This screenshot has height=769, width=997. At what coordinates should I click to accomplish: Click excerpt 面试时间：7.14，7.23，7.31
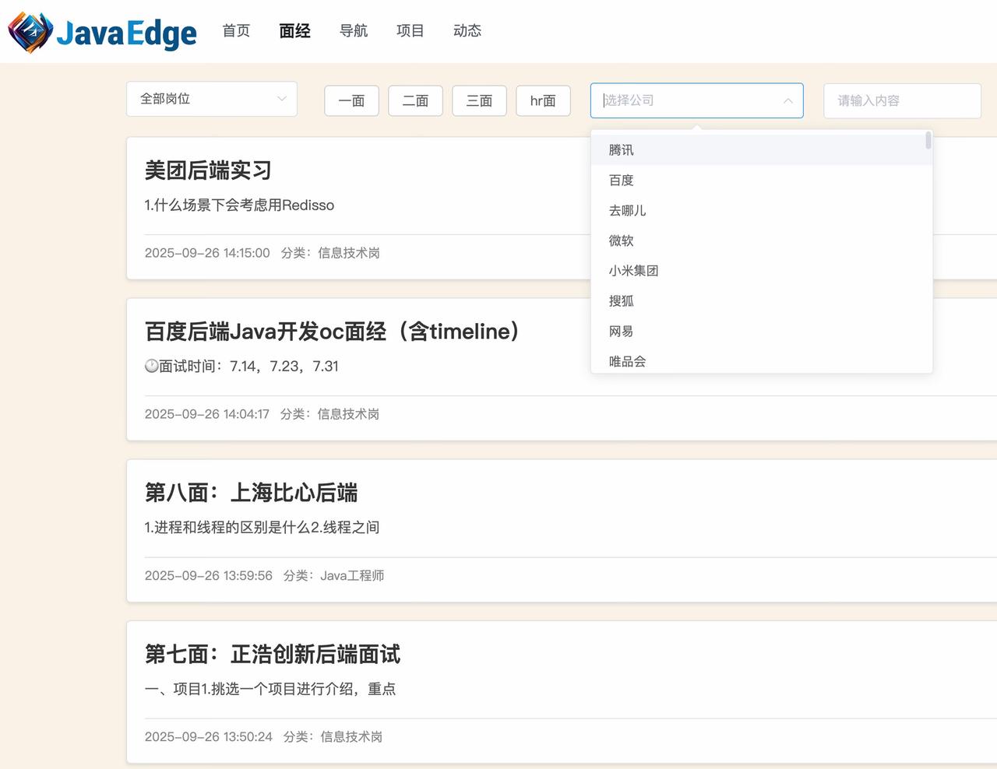tap(248, 367)
